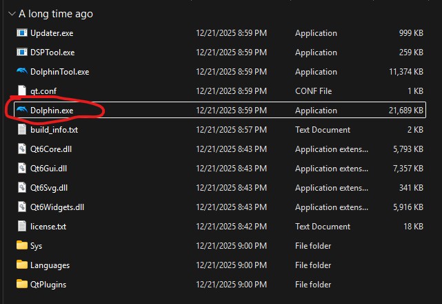This screenshot has height=304, width=442.
Task: Click the Qt6Svg.dll file icon
Action: tap(21, 188)
